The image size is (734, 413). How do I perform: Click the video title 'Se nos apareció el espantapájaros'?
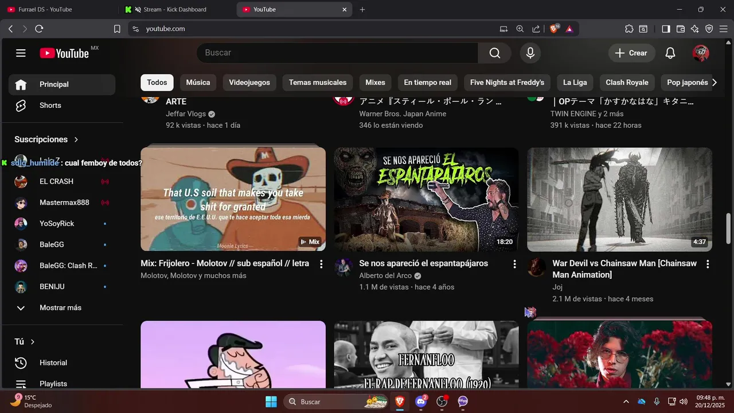(x=423, y=263)
